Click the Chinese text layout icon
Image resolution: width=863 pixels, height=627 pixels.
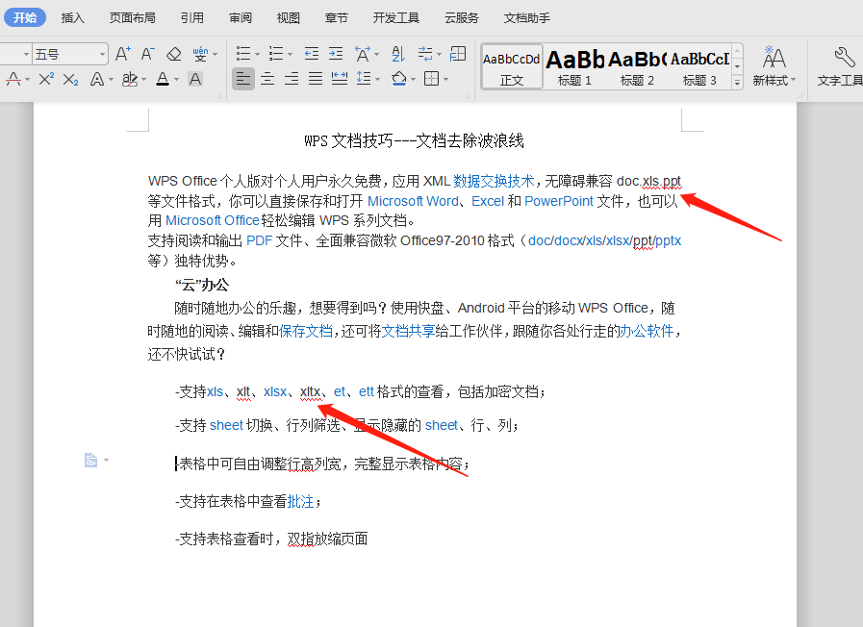click(x=362, y=54)
